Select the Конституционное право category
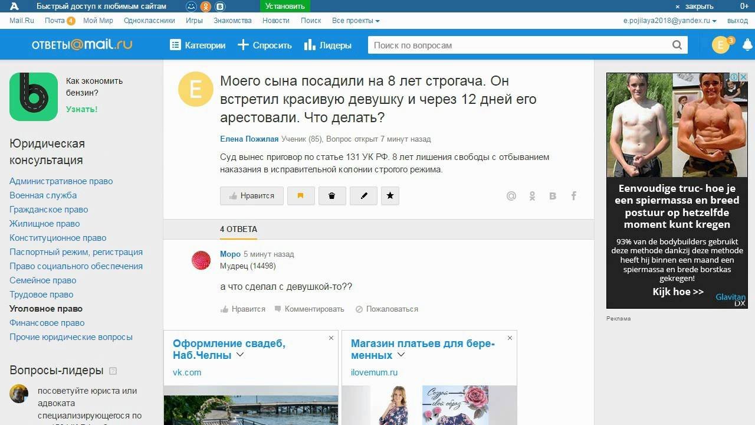The height and width of the screenshot is (425, 755). [58, 238]
